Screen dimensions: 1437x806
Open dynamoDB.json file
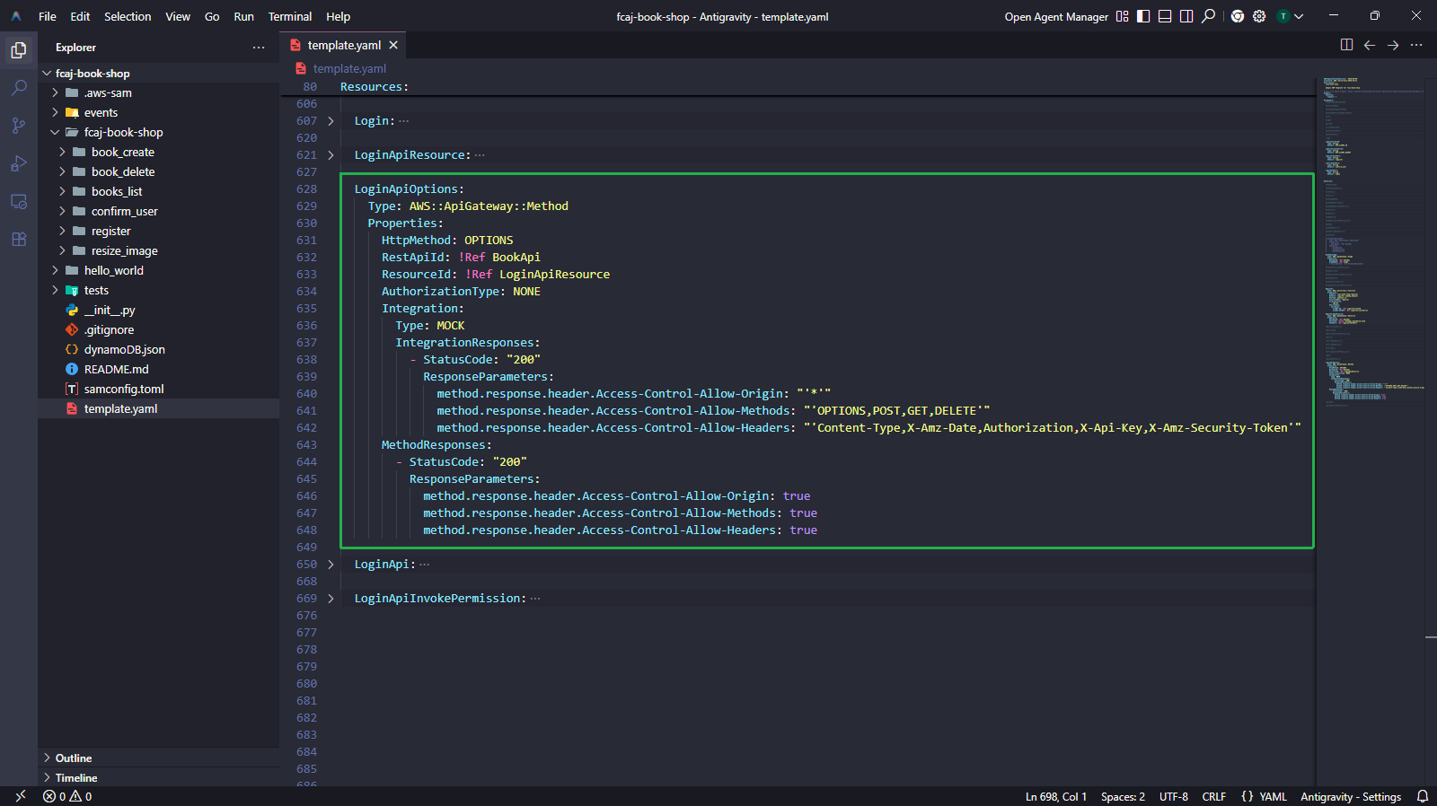pos(158,349)
